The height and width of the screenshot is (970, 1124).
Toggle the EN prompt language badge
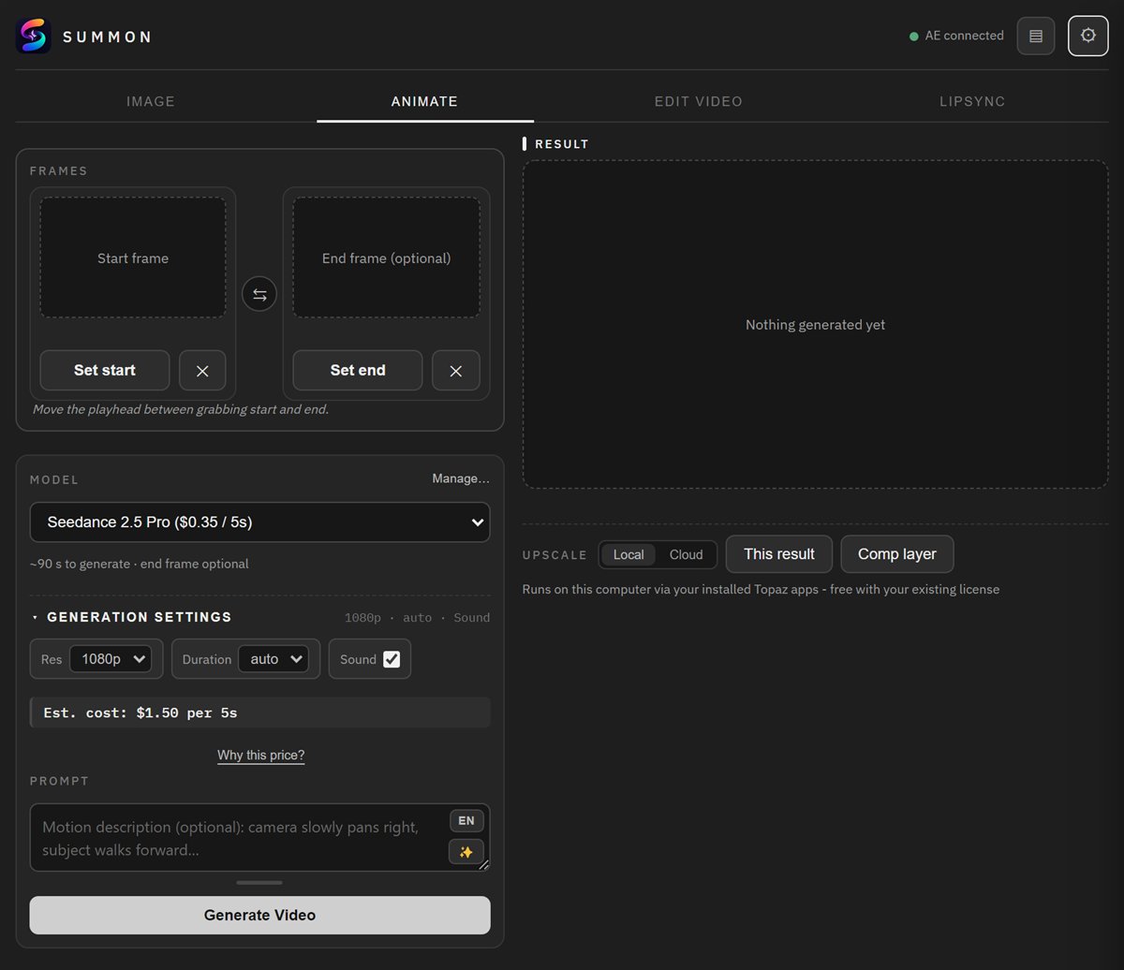point(466,821)
